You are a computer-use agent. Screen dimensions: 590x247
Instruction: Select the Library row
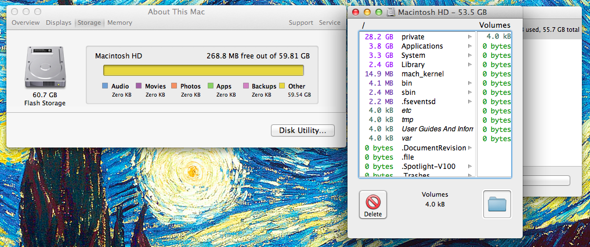[x=417, y=65]
